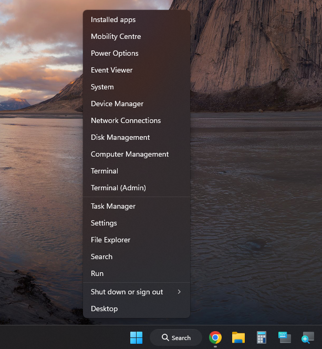The image size is (322, 349).
Task: Choose the System entry
Action: pyautogui.click(x=137, y=87)
